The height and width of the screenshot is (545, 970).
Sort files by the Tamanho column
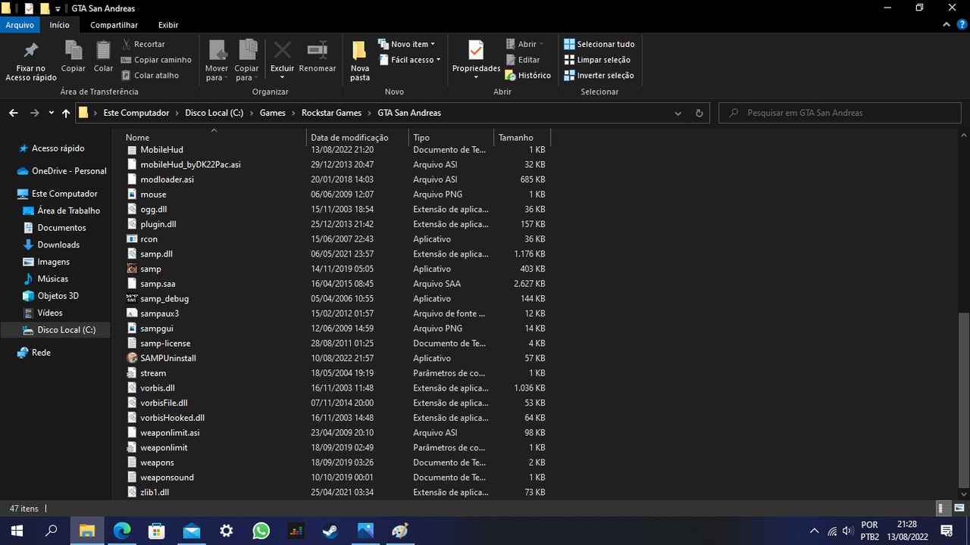point(522,137)
